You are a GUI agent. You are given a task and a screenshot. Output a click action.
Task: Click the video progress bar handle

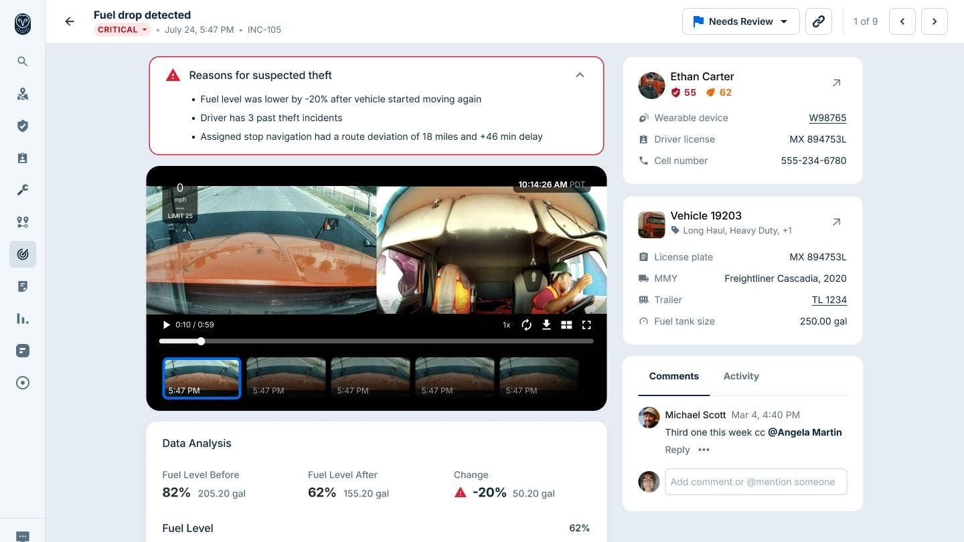(201, 341)
